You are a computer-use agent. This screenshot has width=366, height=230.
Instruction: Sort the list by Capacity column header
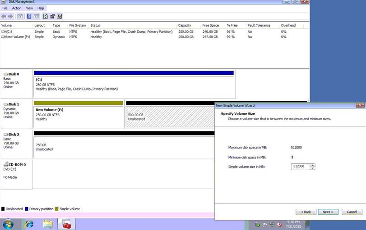(184, 25)
